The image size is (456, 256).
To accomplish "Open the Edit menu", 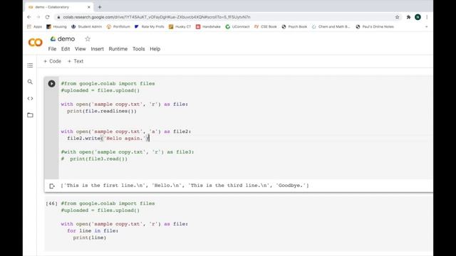I will [66, 49].
